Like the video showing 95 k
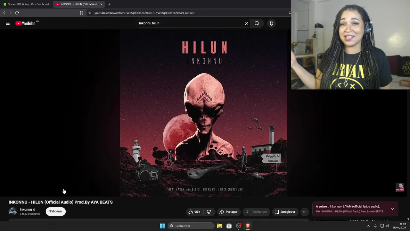This screenshot has width=410, height=231. click(194, 212)
